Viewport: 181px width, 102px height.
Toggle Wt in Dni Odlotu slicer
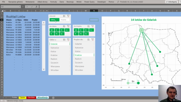(x=52, y=30)
